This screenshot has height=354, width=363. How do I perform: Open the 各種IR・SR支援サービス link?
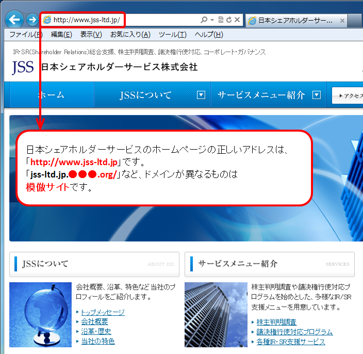(x=291, y=342)
